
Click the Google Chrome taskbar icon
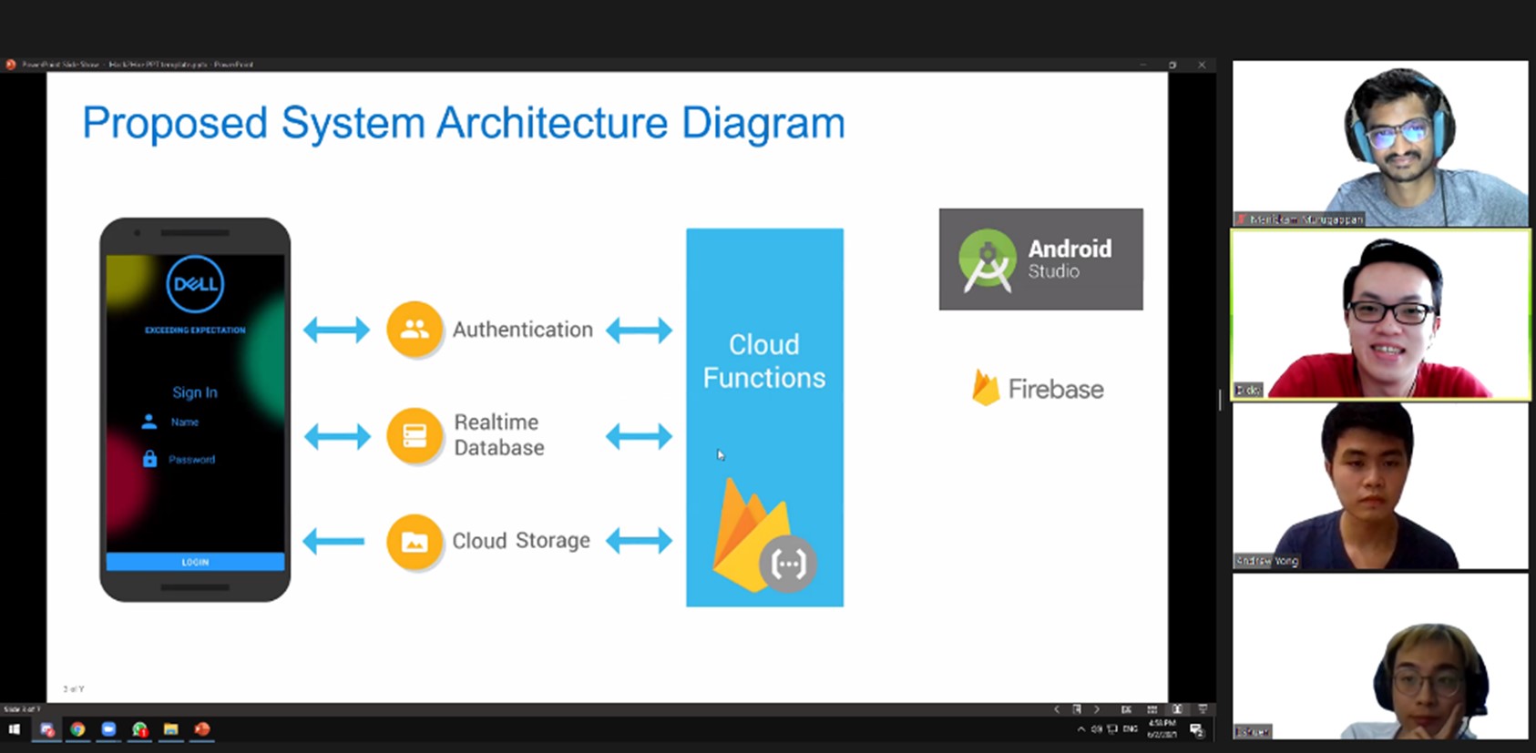tap(77, 729)
